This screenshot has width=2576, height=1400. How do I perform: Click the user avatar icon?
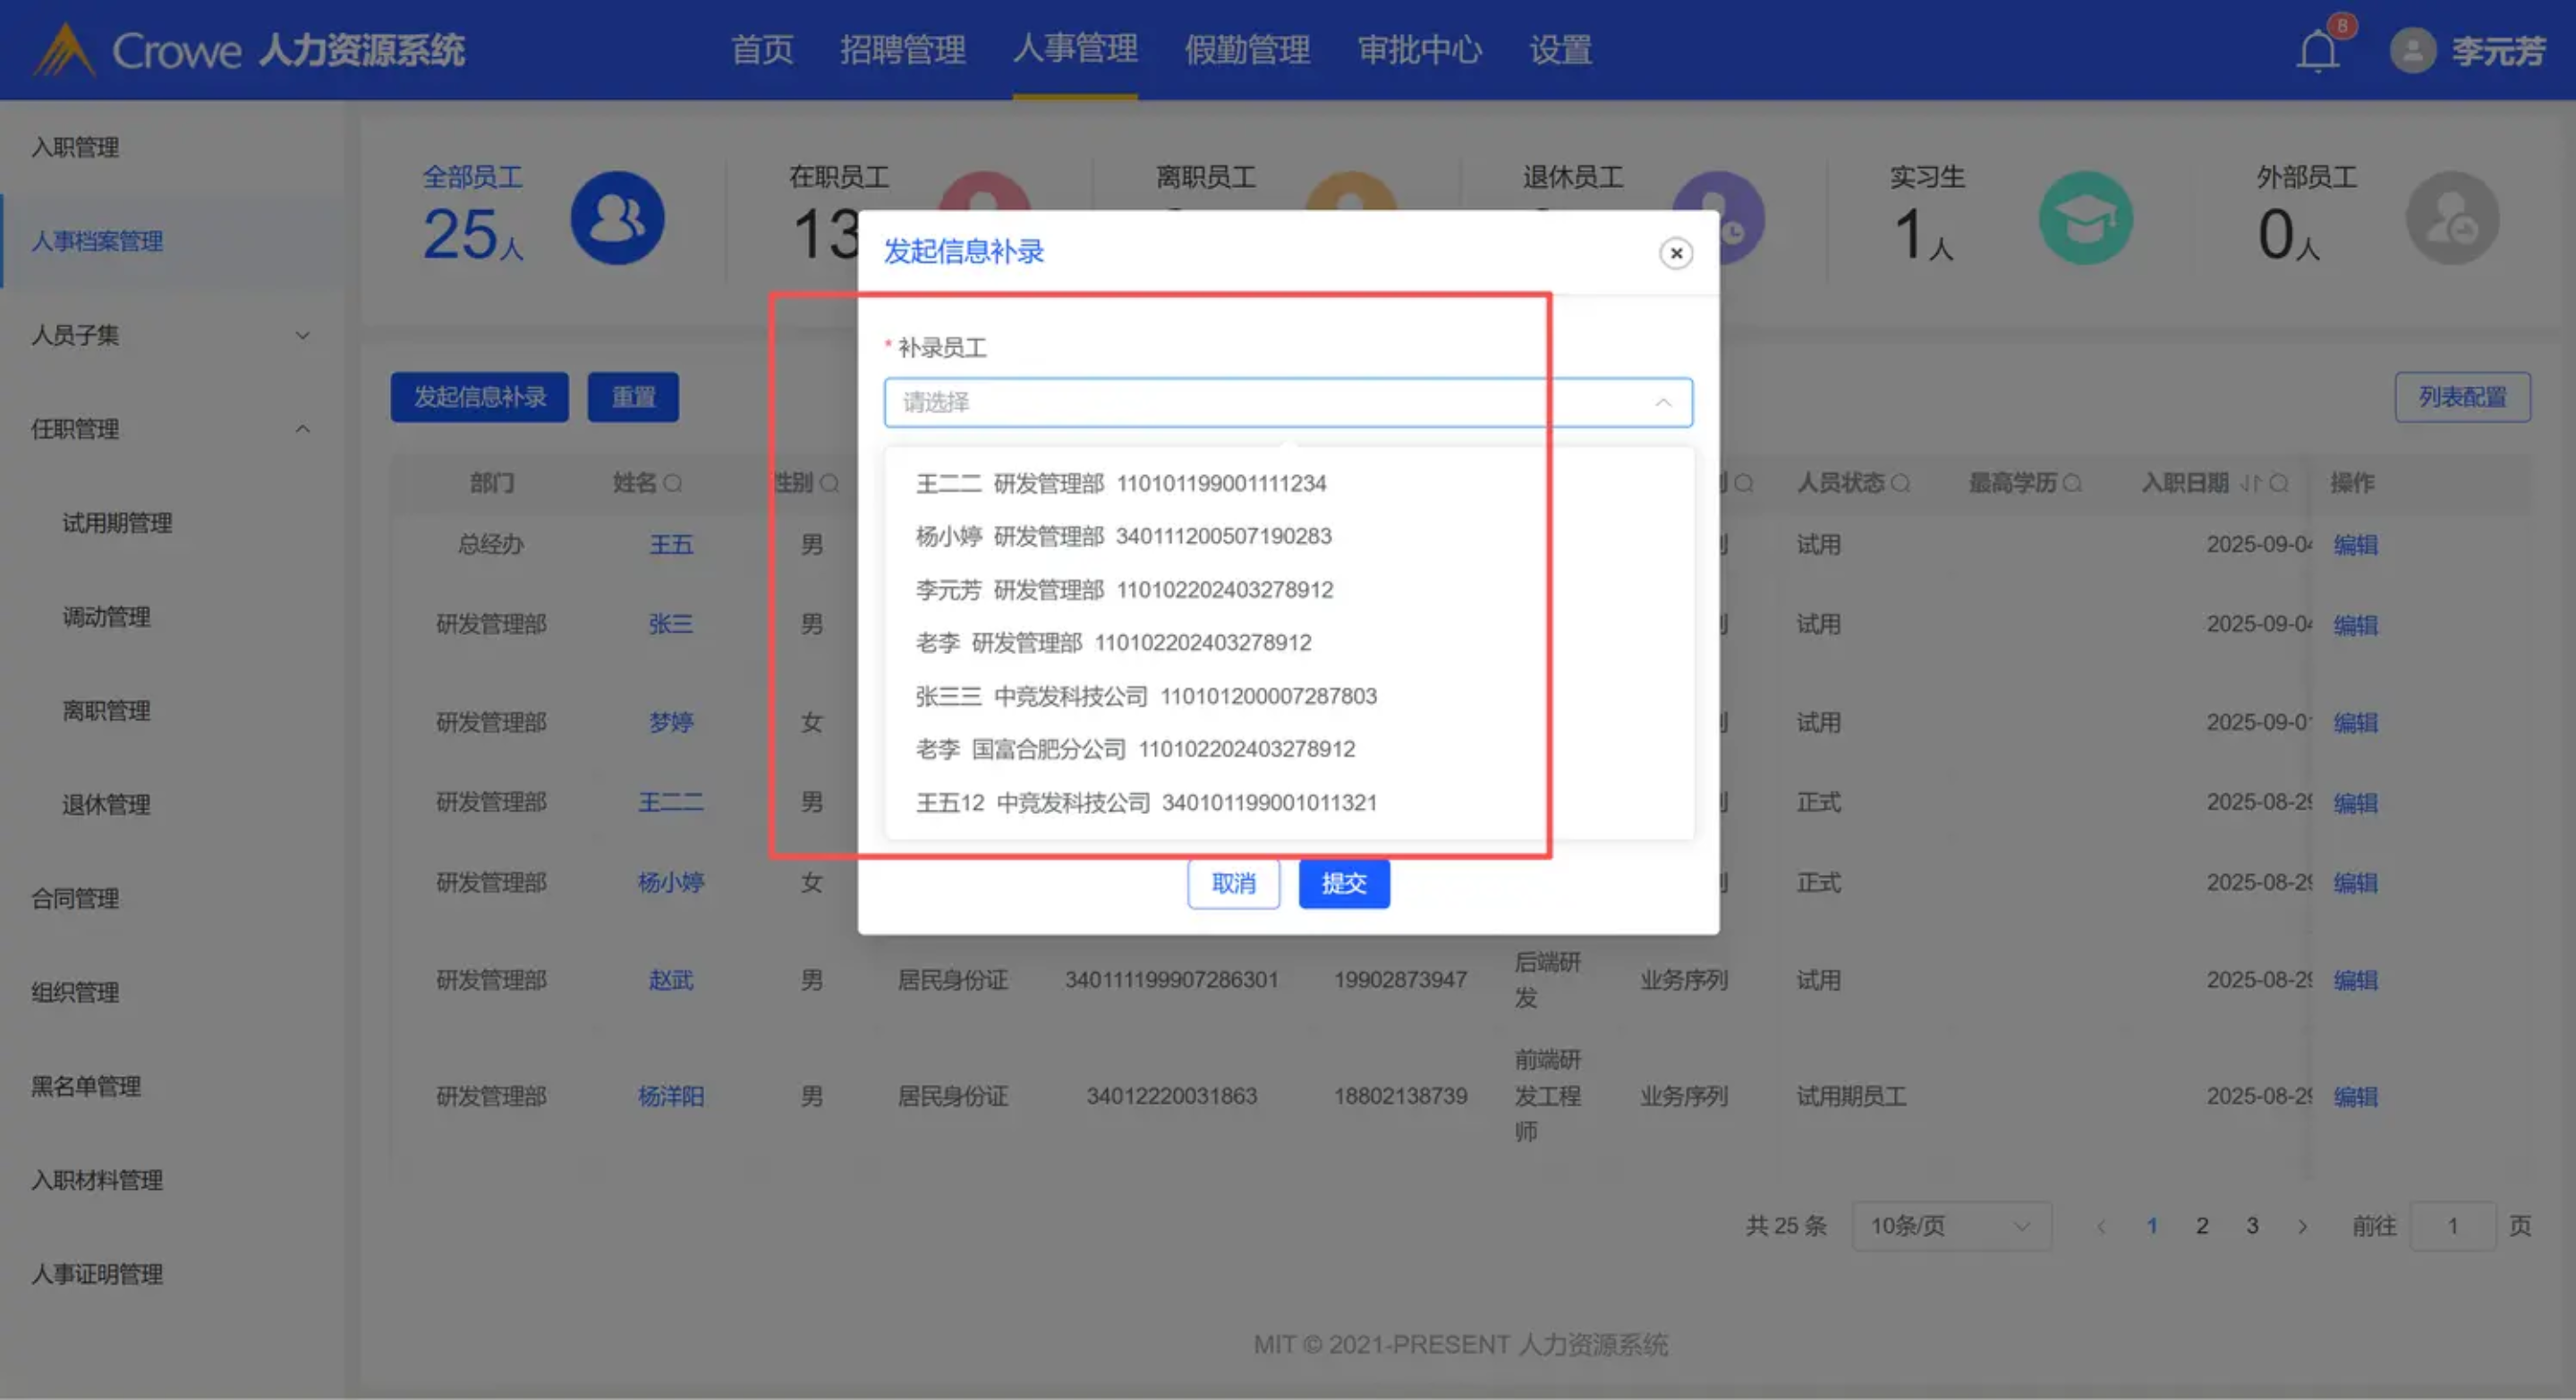pos(2412,51)
